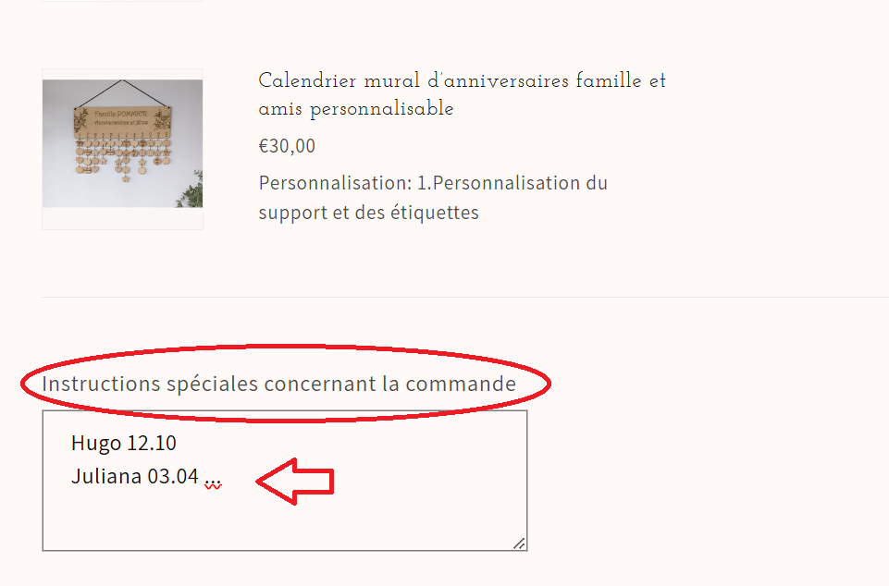Click the red-underlined ellipsis after Juliana's date
The width and height of the screenshot is (889, 586).
coord(214,482)
